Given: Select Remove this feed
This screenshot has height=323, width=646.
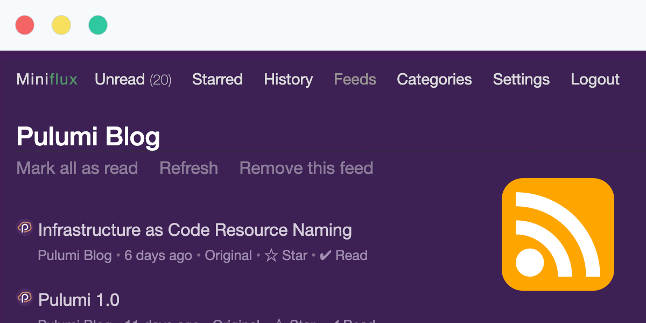Looking at the screenshot, I should click(306, 168).
